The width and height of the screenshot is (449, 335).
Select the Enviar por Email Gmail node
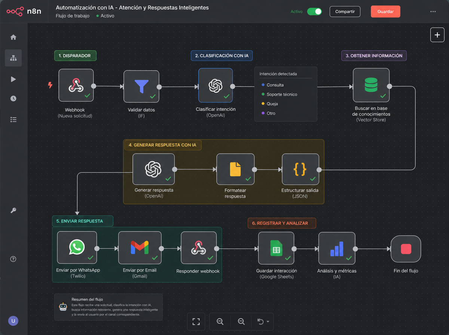coord(140,248)
